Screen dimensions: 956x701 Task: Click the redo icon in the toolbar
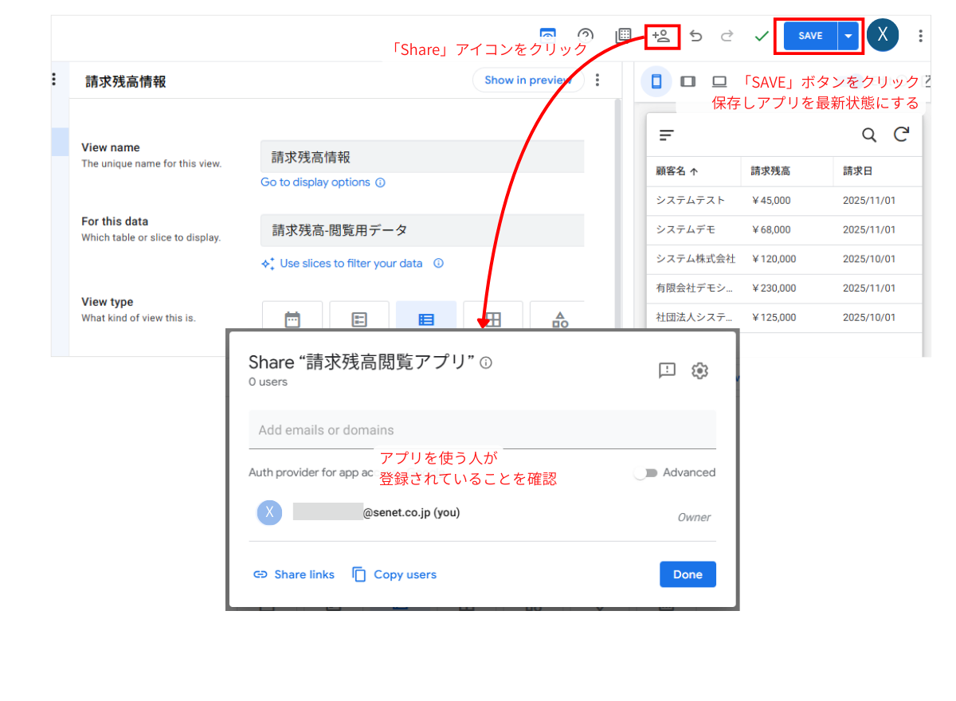click(x=727, y=35)
